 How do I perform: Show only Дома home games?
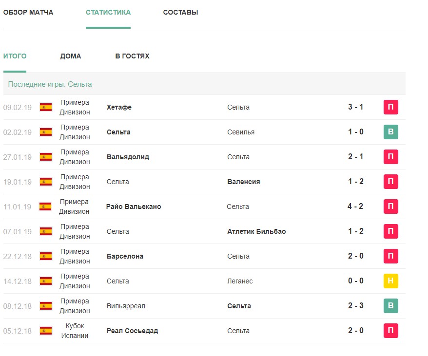[71, 56]
